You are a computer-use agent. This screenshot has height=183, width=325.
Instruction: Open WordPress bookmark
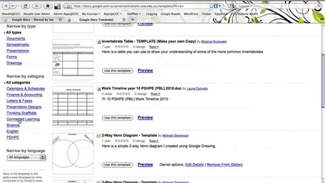tap(191, 14)
